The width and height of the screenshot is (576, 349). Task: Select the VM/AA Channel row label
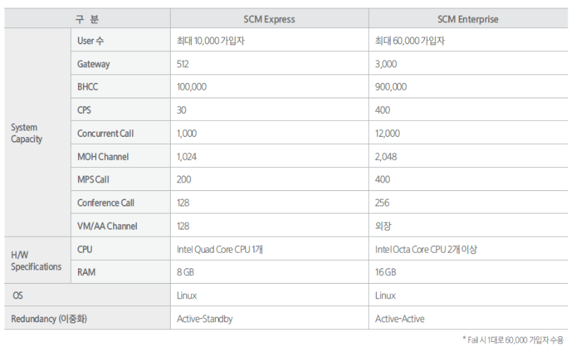pos(107,226)
